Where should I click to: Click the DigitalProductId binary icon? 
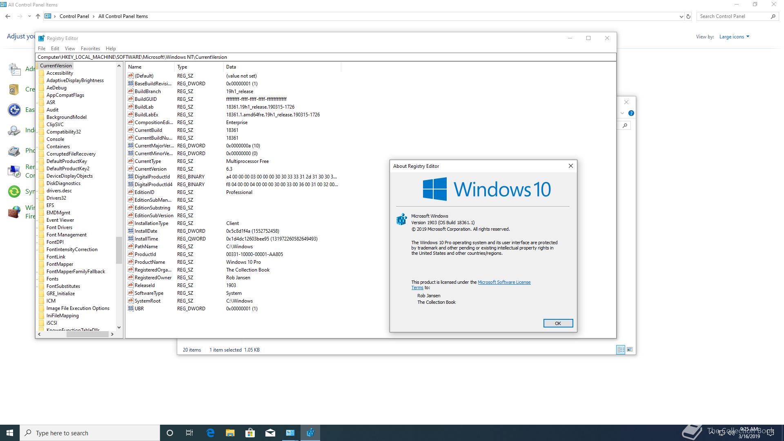(x=131, y=176)
